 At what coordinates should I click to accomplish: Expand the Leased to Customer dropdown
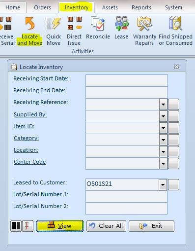[163, 185]
